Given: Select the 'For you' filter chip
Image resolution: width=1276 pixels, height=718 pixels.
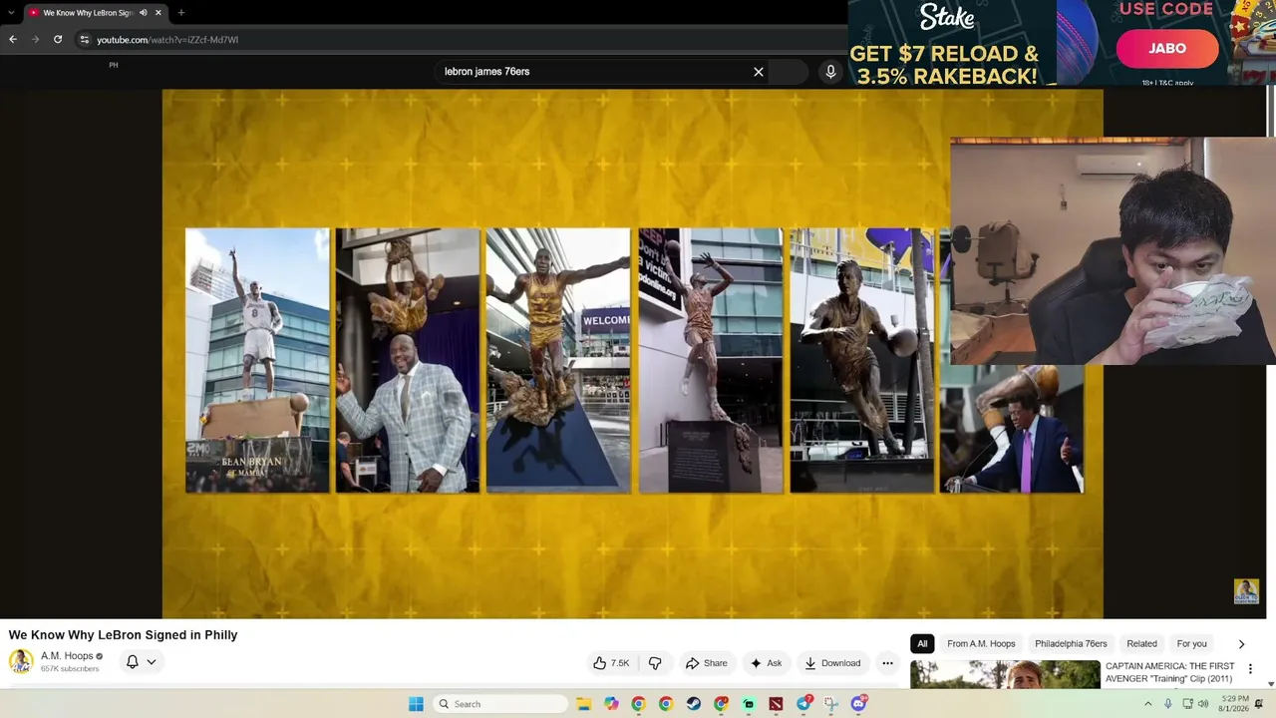Looking at the screenshot, I should (1191, 644).
